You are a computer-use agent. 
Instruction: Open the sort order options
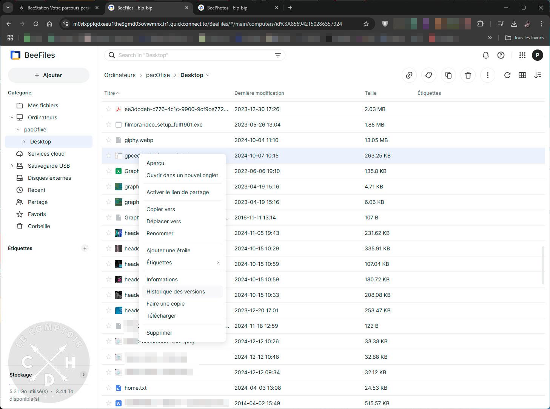(x=538, y=75)
